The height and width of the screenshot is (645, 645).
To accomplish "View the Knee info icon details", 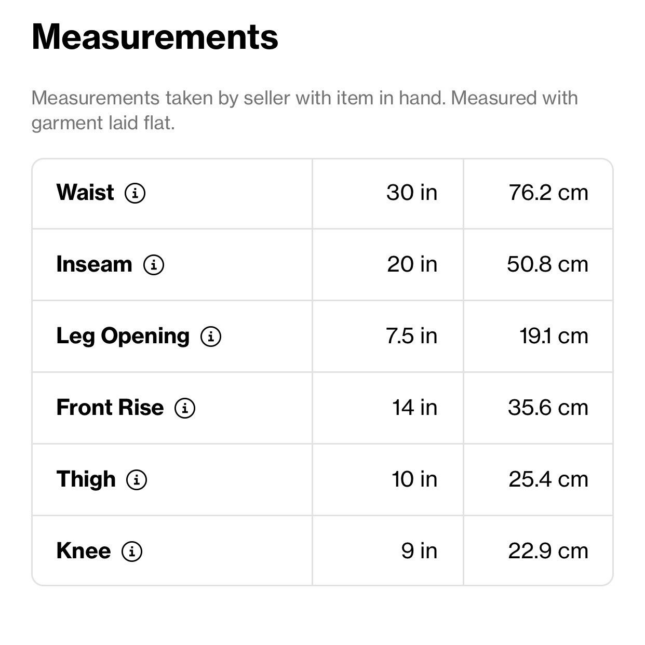I will pyautogui.click(x=132, y=552).
